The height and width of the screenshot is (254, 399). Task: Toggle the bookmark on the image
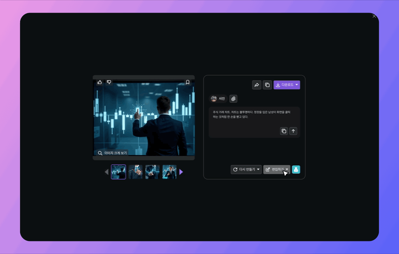pos(188,82)
